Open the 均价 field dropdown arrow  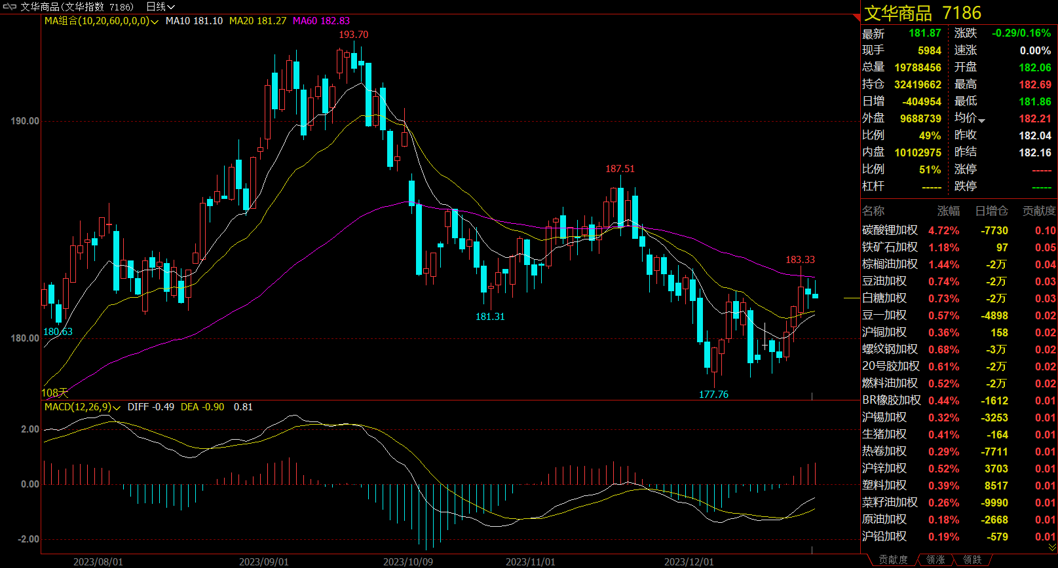(982, 120)
